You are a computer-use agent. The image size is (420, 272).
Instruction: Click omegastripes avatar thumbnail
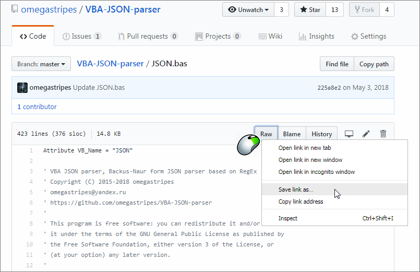tap(22, 88)
